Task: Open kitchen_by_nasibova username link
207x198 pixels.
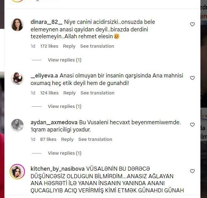Action: [58, 169]
